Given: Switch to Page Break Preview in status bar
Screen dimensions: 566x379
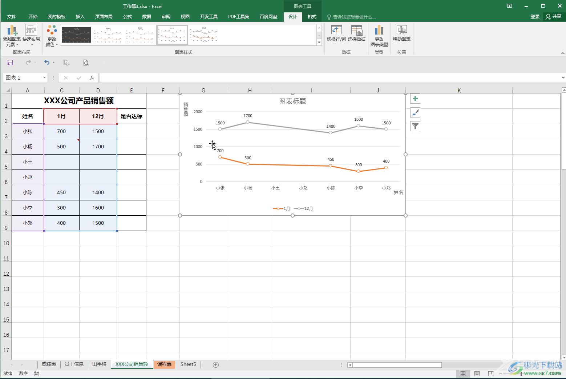Looking at the screenshot, I should point(490,374).
